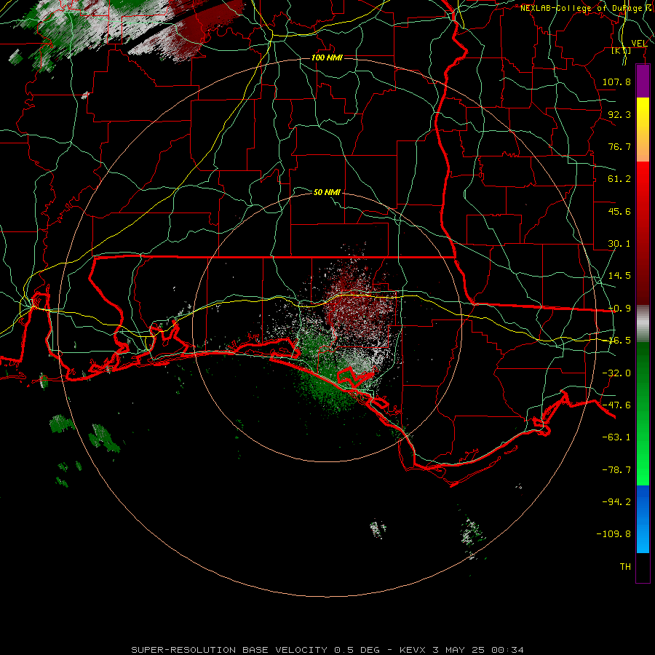This screenshot has width=655, height=655.
Task: Click the 61.2 velocity scale value
Action: pos(619,179)
